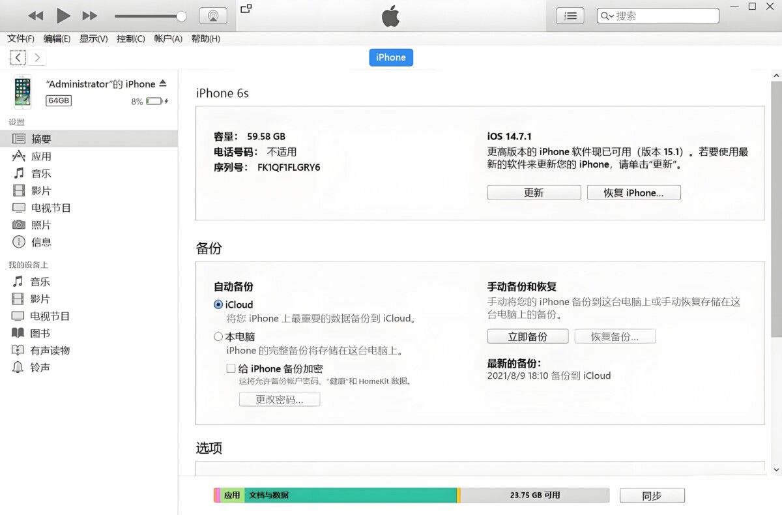The image size is (782, 515).
Task: Select 照片 in the settings sidebar
Action: point(40,225)
